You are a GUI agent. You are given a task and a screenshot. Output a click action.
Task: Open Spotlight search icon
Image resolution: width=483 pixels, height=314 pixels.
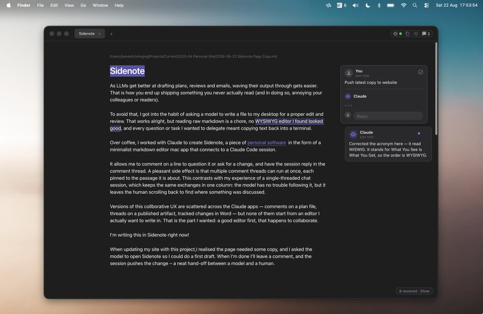tap(415, 5)
